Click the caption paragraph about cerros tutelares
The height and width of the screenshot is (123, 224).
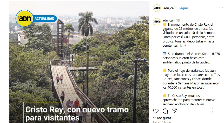(x=191, y=79)
